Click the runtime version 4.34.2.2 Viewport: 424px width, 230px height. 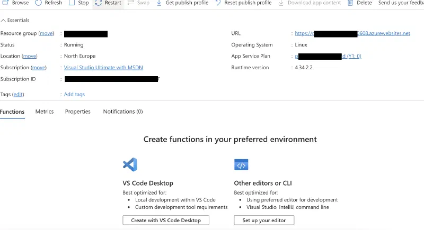304,68
